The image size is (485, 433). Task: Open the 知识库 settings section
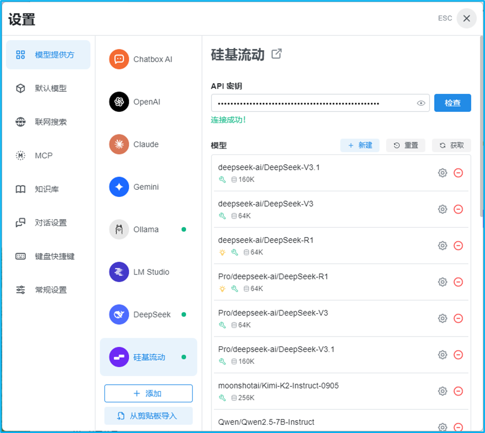48,189
